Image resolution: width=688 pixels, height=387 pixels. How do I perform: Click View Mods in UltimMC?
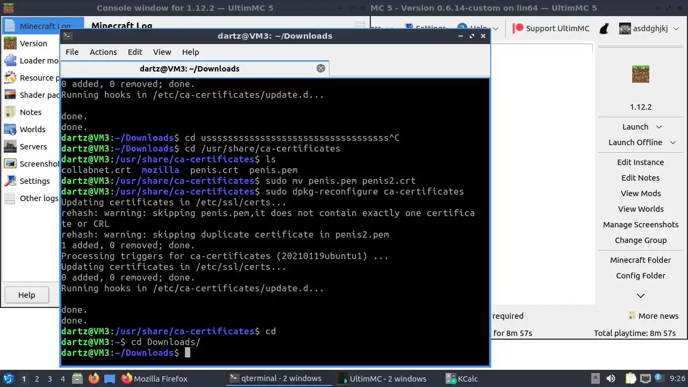tap(641, 193)
